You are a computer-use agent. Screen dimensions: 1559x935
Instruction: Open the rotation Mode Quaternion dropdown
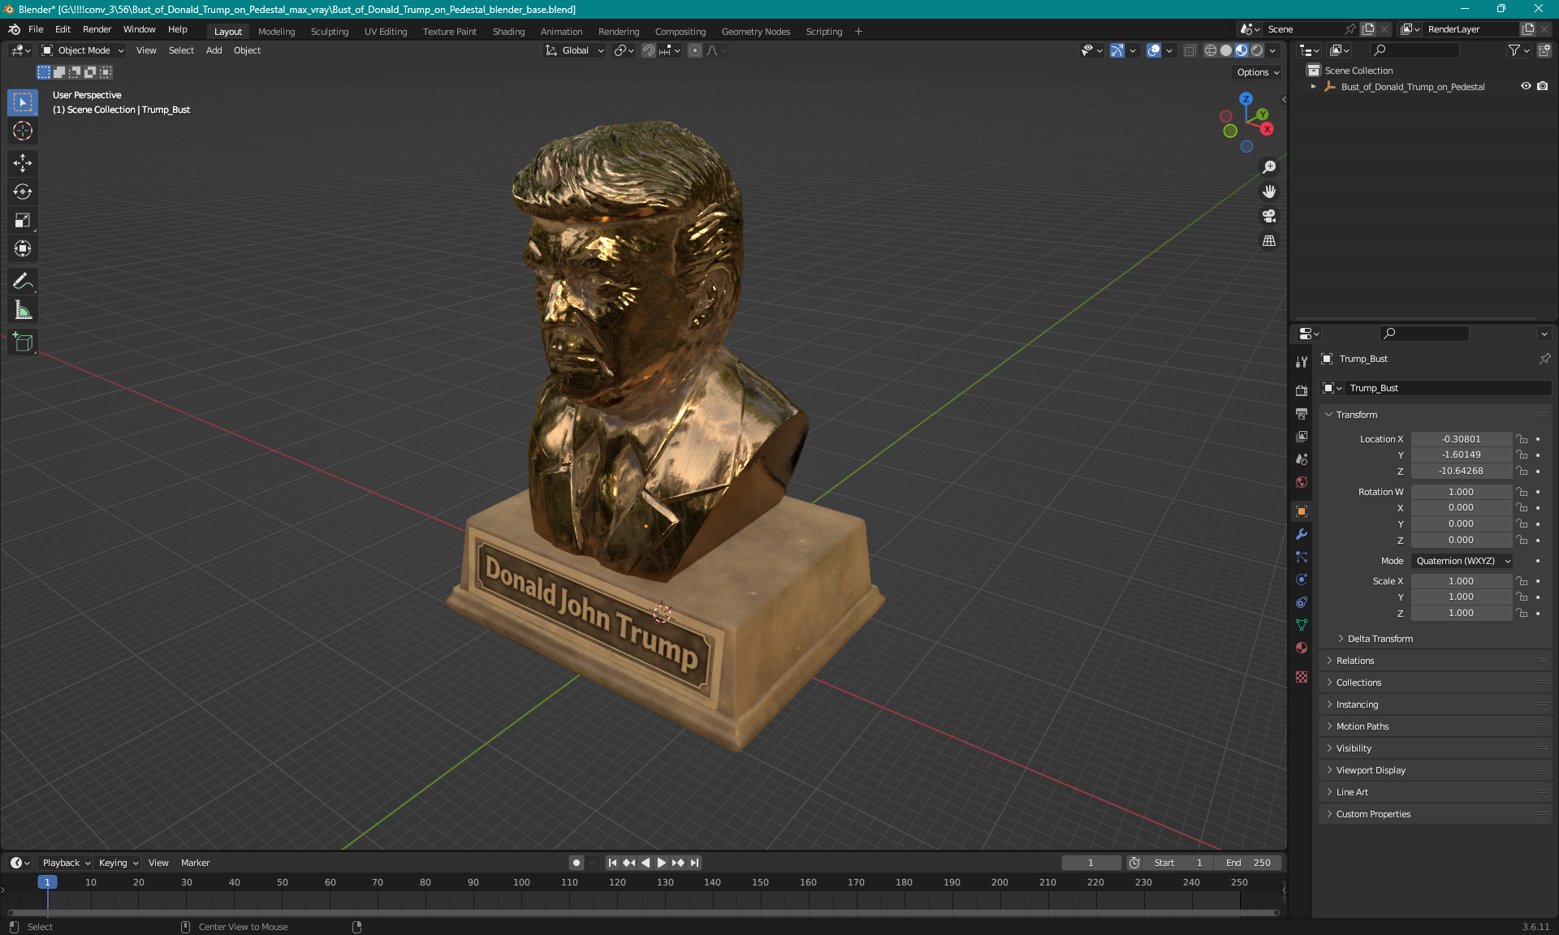coord(1462,561)
